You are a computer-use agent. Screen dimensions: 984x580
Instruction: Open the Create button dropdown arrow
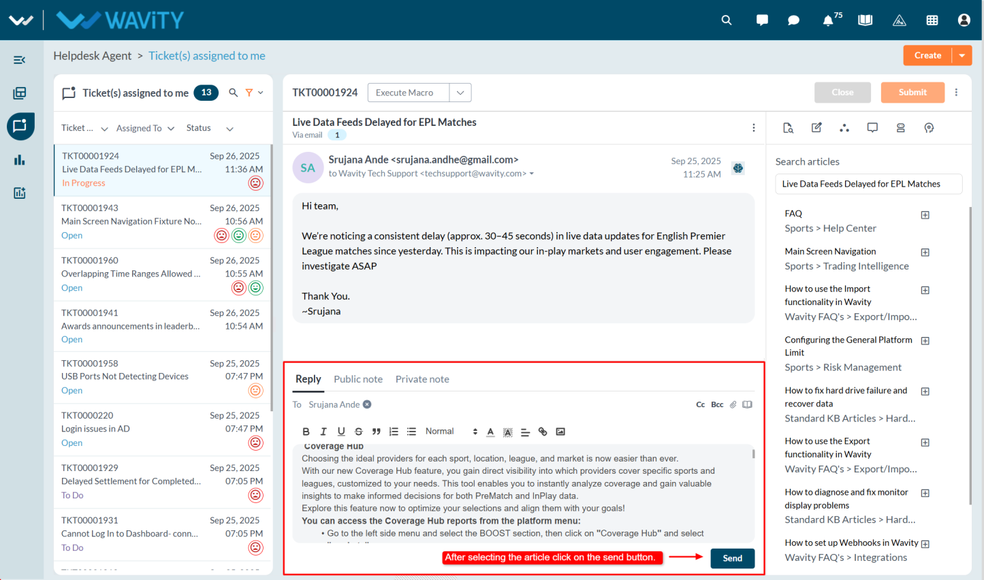tap(962, 55)
